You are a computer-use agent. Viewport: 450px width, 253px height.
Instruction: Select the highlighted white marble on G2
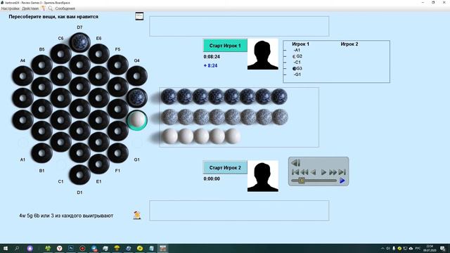pyautogui.click(x=137, y=120)
